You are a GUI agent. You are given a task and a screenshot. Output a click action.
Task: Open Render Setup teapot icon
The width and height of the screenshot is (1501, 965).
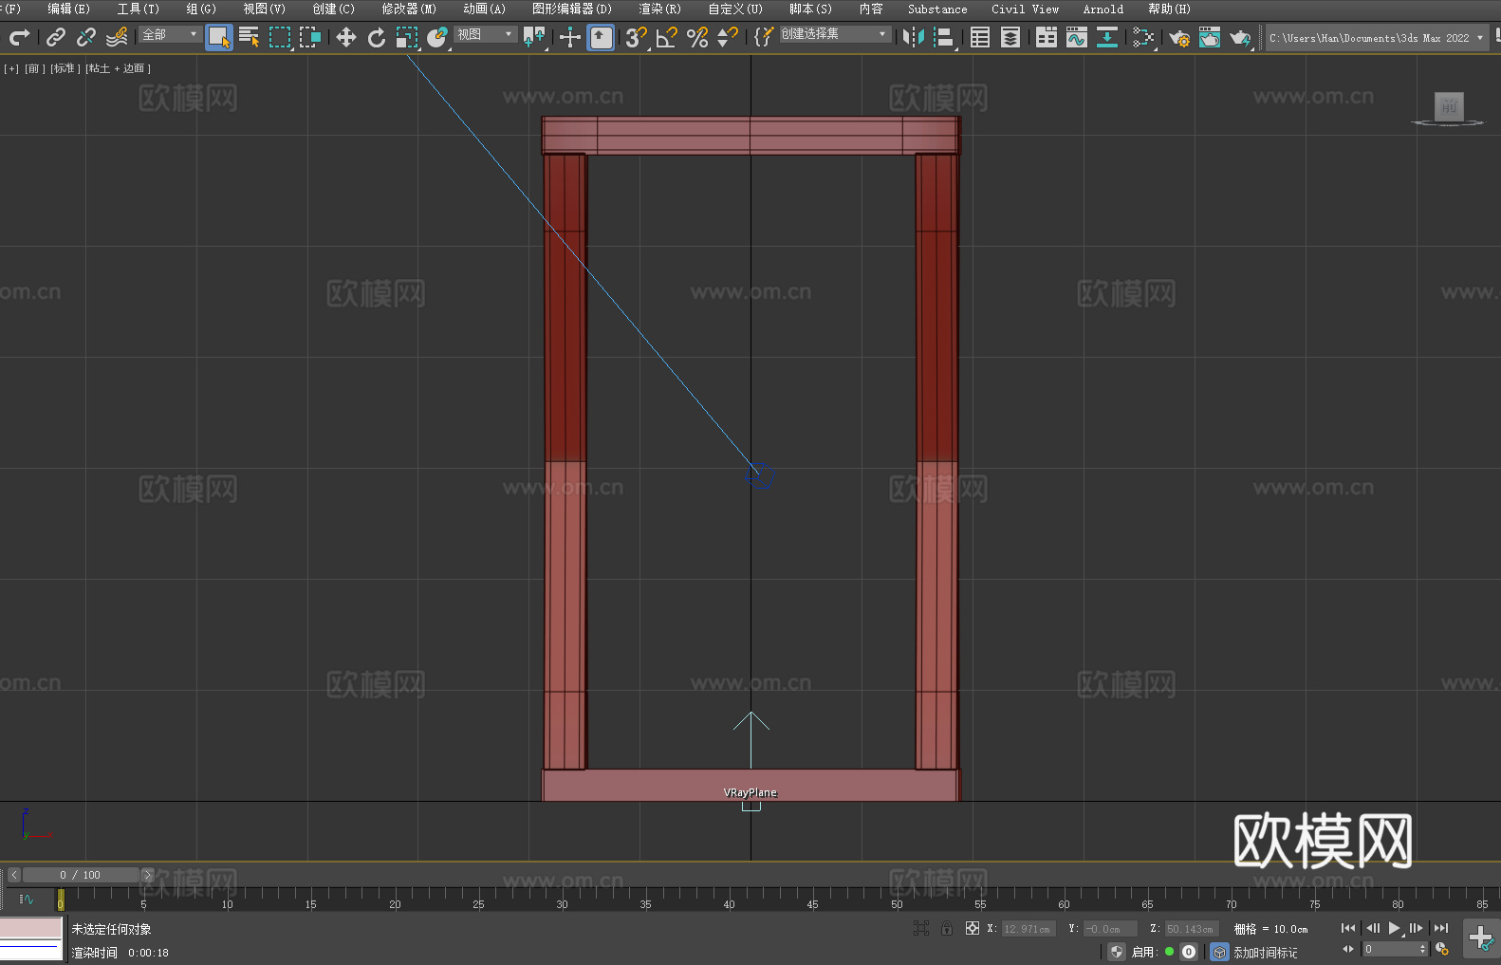point(1179,37)
